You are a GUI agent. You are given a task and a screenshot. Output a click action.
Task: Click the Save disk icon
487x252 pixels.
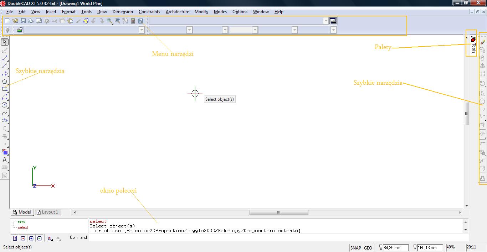(23, 21)
